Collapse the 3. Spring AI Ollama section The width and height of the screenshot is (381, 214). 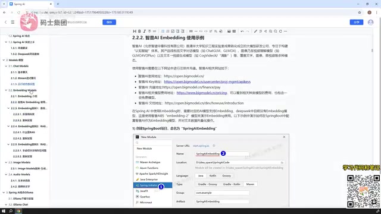[4, 193]
